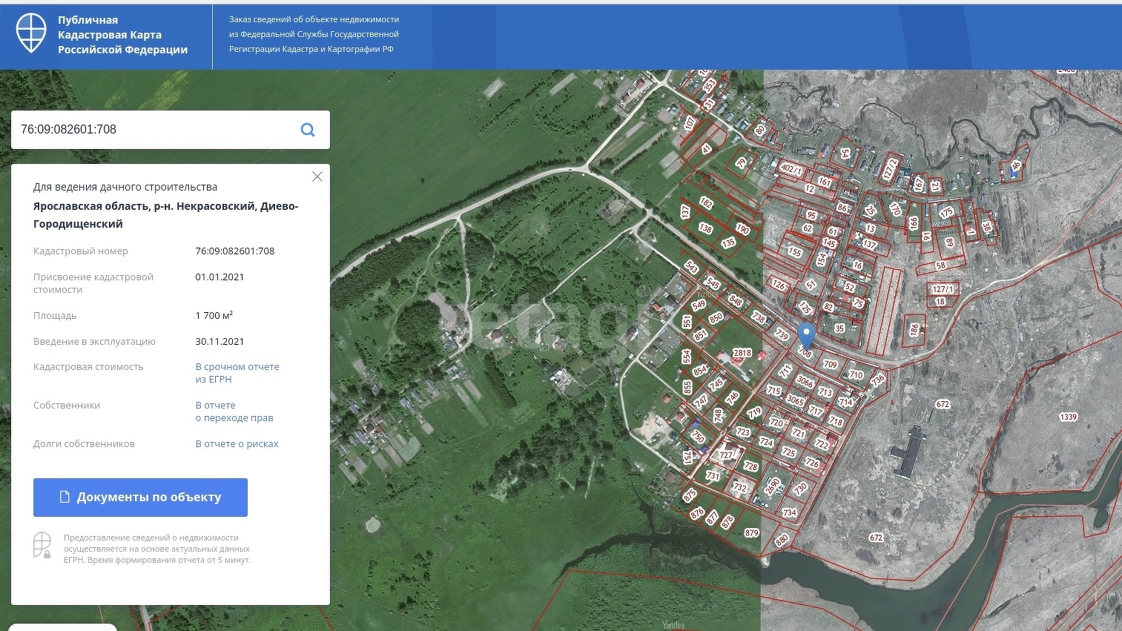This screenshot has width=1122, height=631.
Task: Click the shield lock icon near ЕГРН notice
Action: [x=42, y=545]
